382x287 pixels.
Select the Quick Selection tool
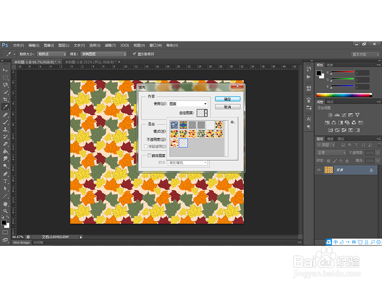(5, 92)
